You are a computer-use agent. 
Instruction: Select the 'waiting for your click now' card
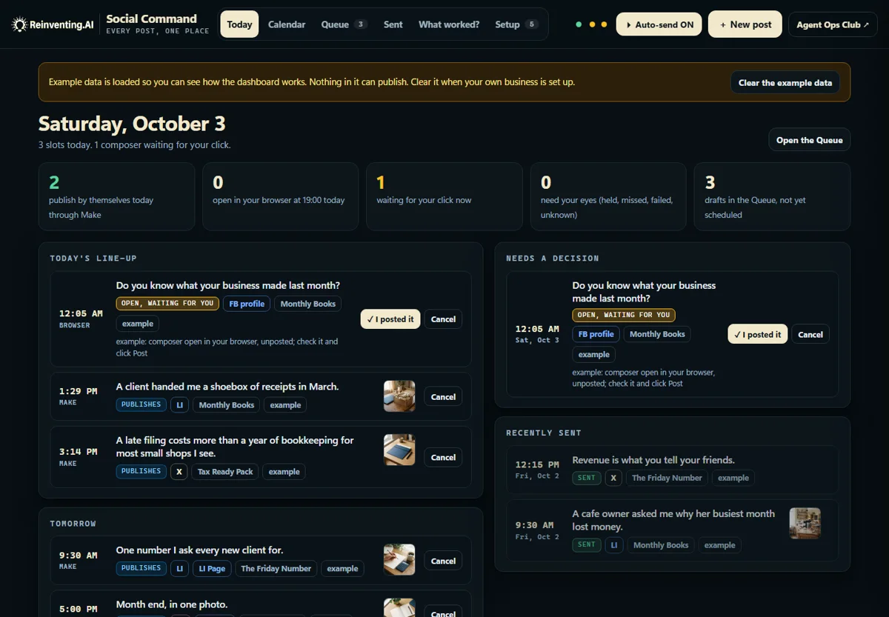point(444,197)
